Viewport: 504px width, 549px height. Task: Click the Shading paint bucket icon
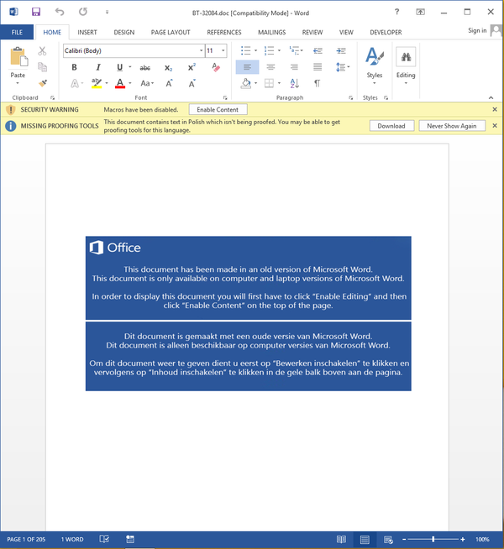[246, 83]
